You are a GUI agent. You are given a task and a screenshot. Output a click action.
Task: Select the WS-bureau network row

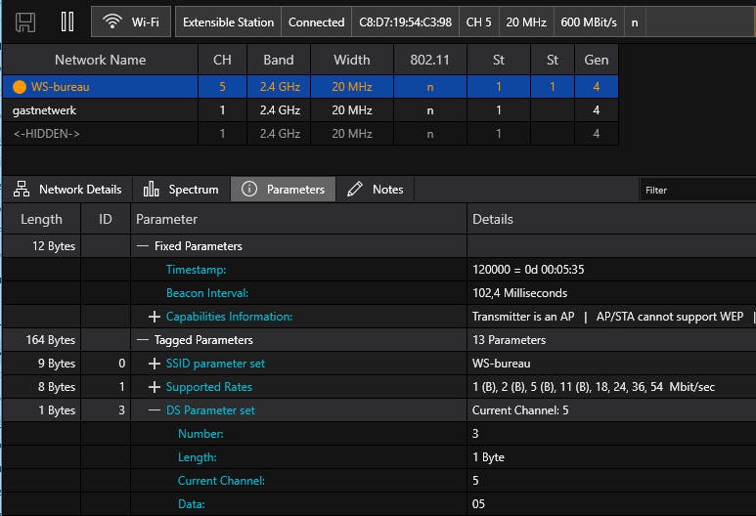311,87
